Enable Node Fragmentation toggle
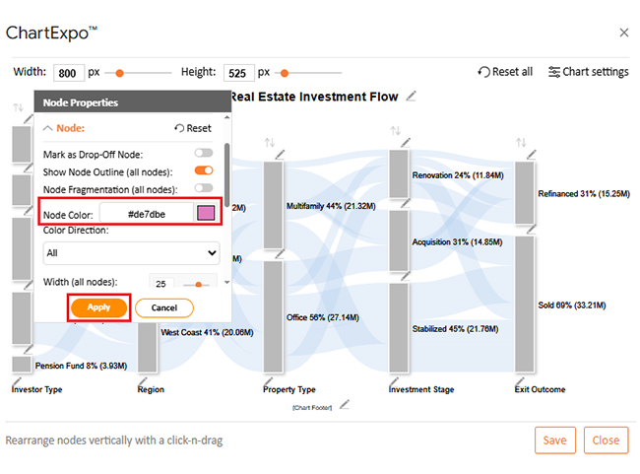The width and height of the screenshot is (640, 474). [x=204, y=188]
